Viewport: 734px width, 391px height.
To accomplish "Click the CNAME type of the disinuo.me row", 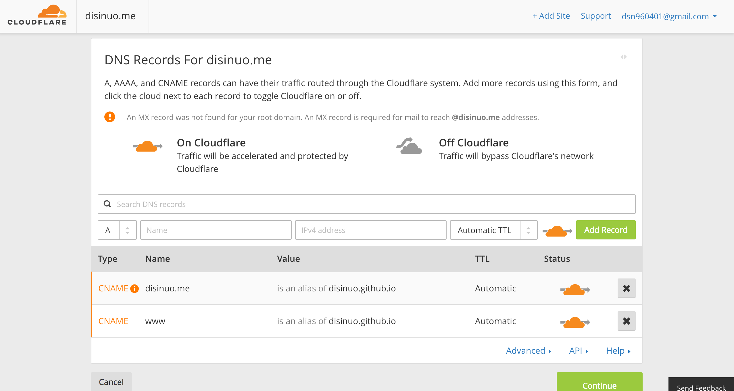I will click(113, 288).
